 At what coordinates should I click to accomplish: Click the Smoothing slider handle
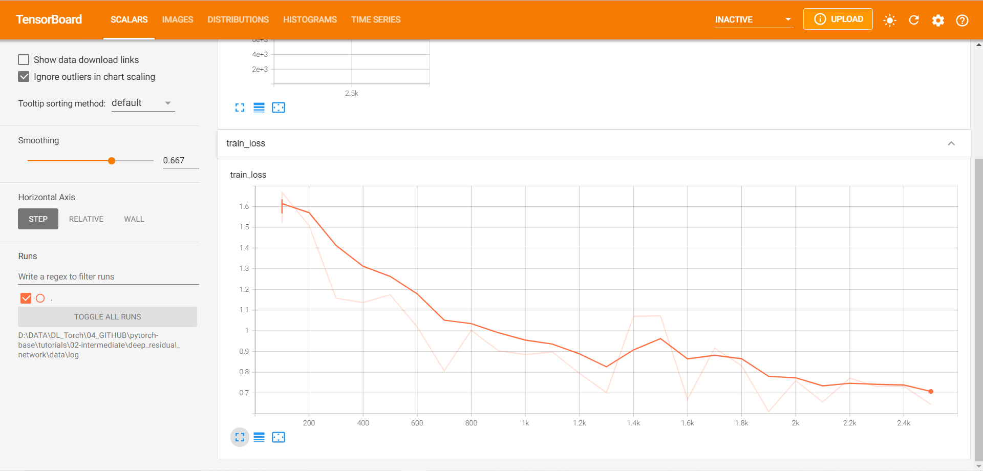coord(112,161)
